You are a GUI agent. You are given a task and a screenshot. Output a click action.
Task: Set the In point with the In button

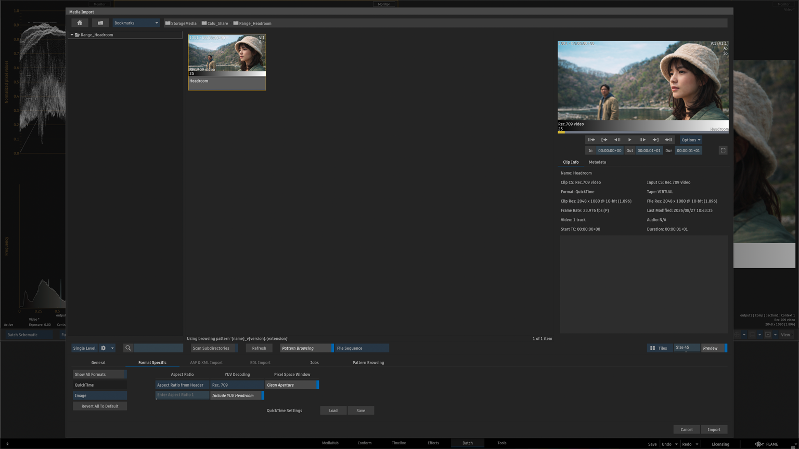(x=590, y=151)
